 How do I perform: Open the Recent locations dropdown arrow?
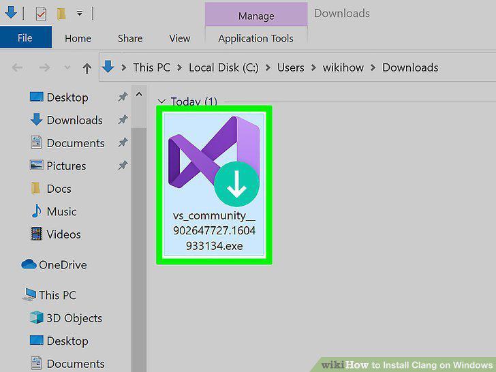[67, 67]
